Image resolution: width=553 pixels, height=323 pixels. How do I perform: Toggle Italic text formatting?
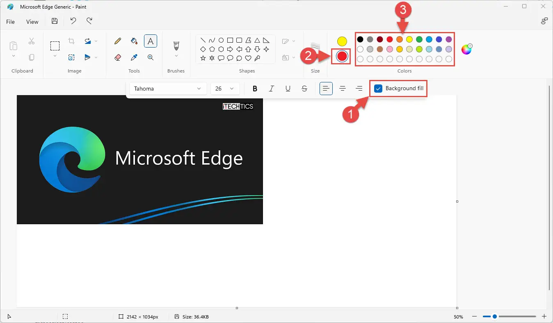click(271, 89)
